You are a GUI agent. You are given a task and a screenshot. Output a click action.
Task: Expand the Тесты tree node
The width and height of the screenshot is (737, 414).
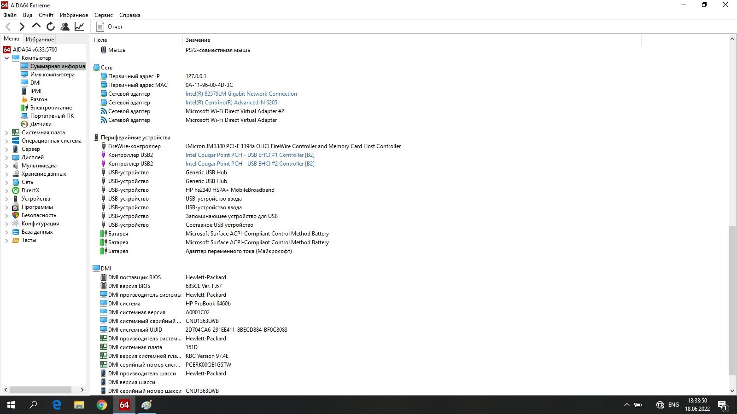click(6, 240)
